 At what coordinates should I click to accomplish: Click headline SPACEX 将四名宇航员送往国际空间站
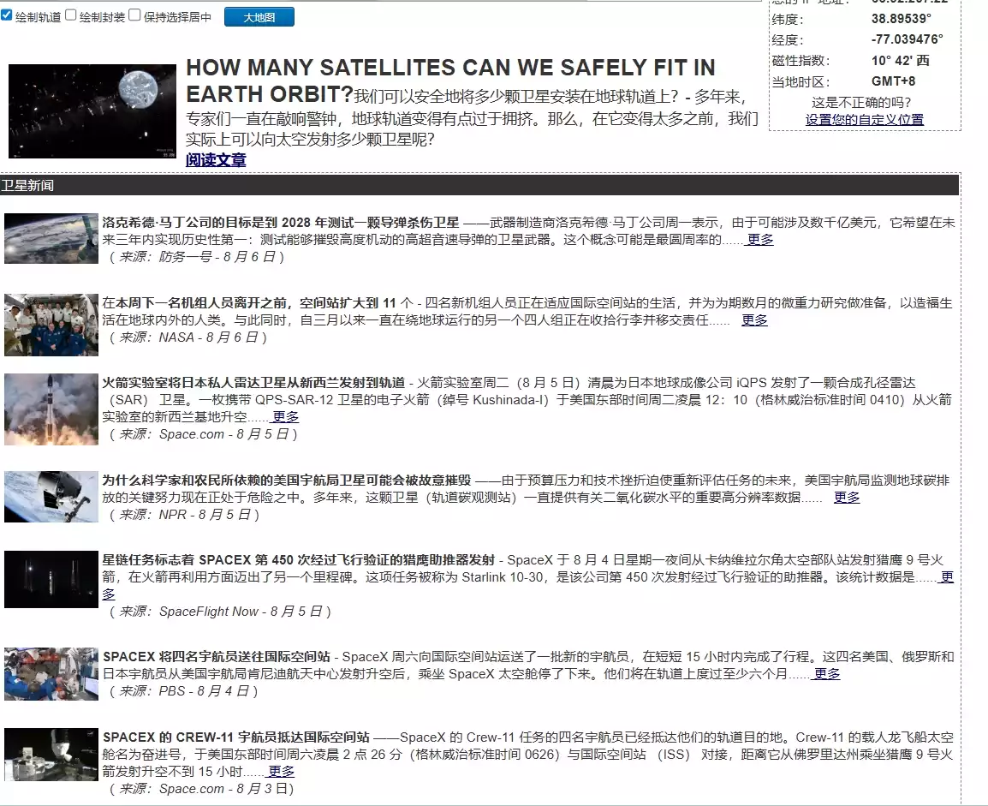pos(216,657)
